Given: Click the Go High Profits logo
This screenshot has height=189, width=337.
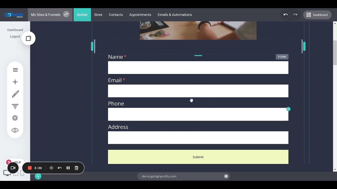Looking at the screenshot, I should pos(14,15).
